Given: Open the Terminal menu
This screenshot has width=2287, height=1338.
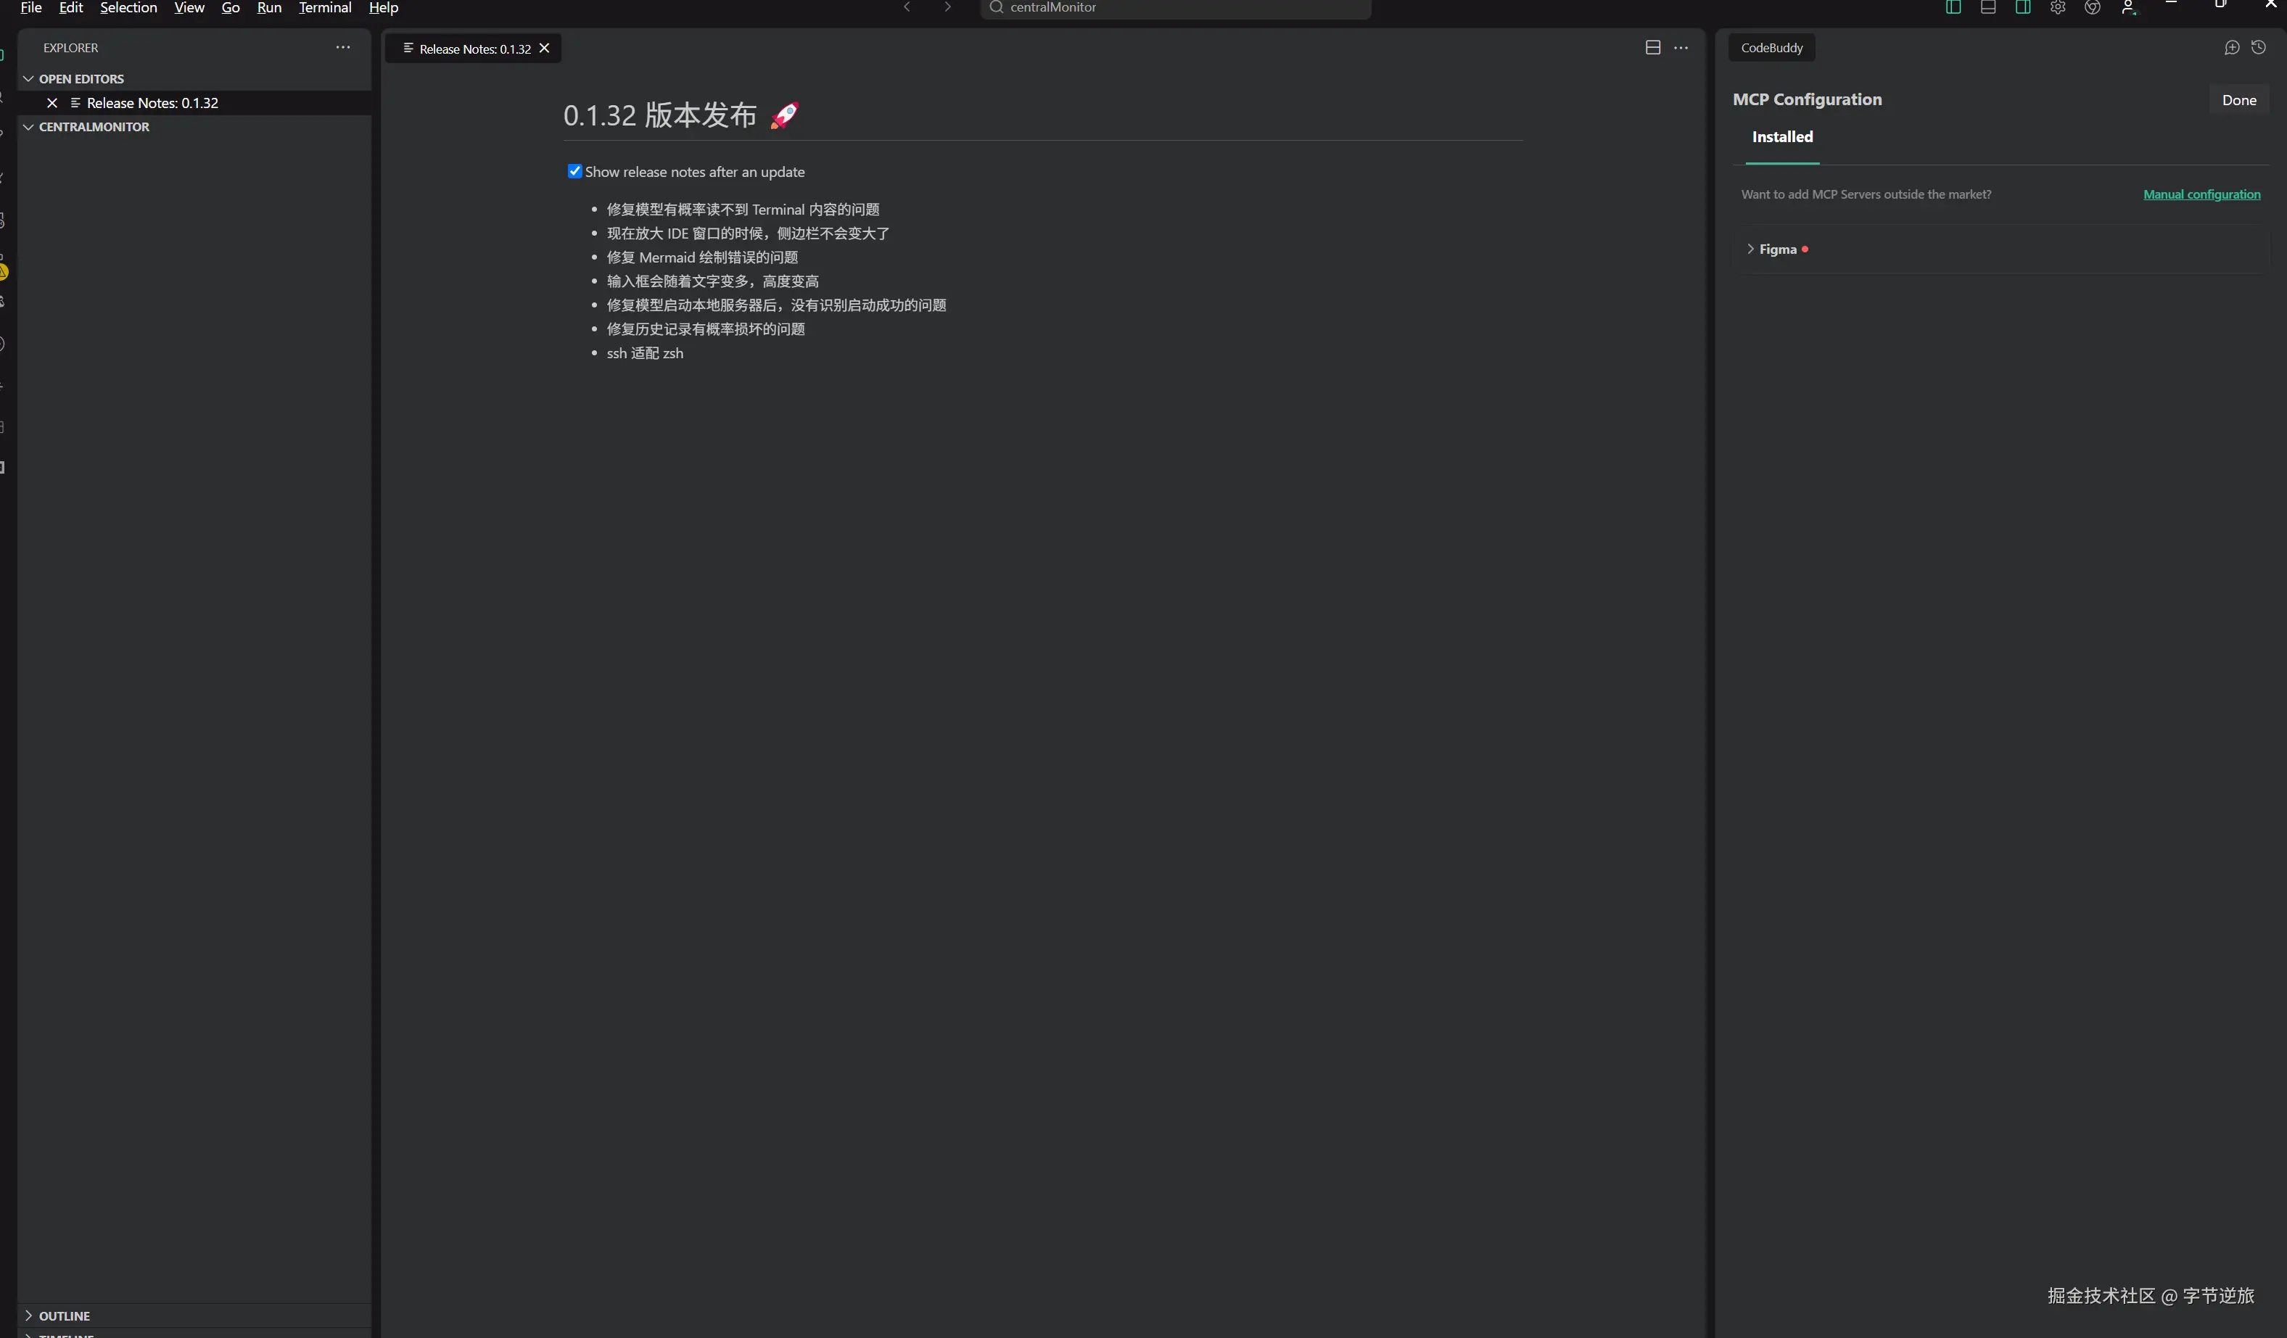Looking at the screenshot, I should coord(325,7).
